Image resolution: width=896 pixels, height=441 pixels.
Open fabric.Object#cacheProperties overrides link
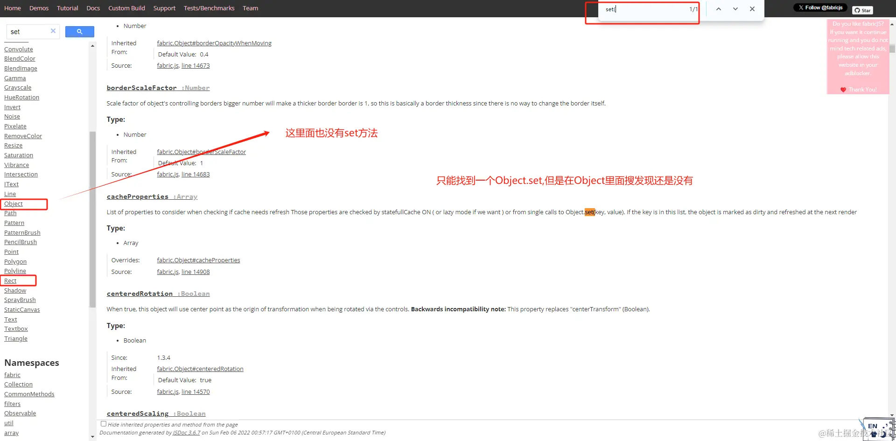[x=198, y=260]
